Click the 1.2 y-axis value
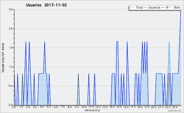The image size is (184, 113). coord(10,67)
